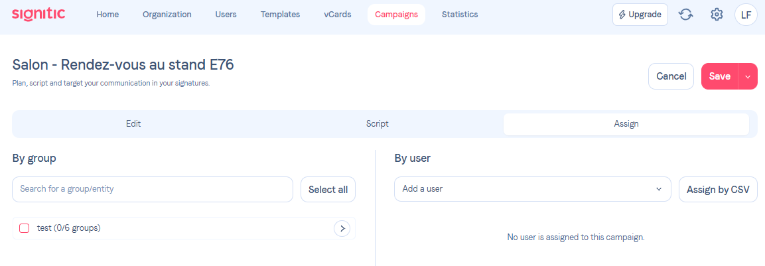Focus the group/entity search field
765x266 pixels.
click(x=152, y=189)
